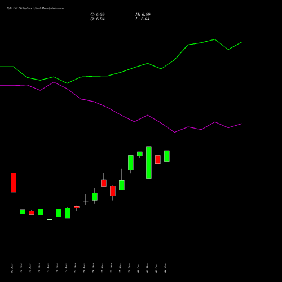Click the '26 Nov' date axis label
The image size is (282, 282).
click(111, 268)
